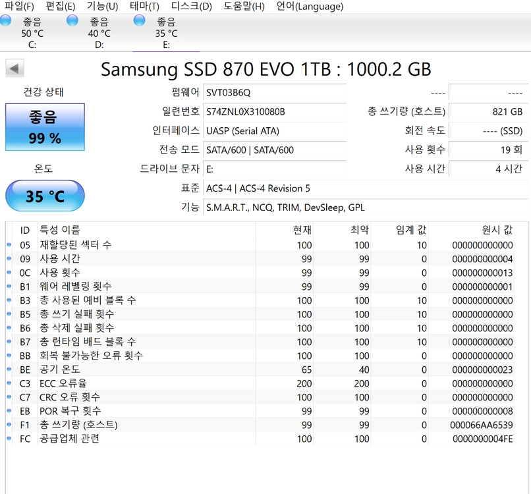Go to previous disk with left arrow
Screen dimensions: 531x494
14,68
